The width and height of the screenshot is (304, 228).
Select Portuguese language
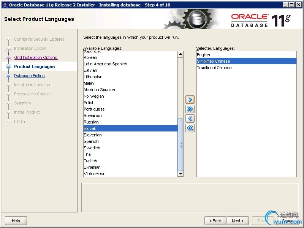tap(130, 109)
